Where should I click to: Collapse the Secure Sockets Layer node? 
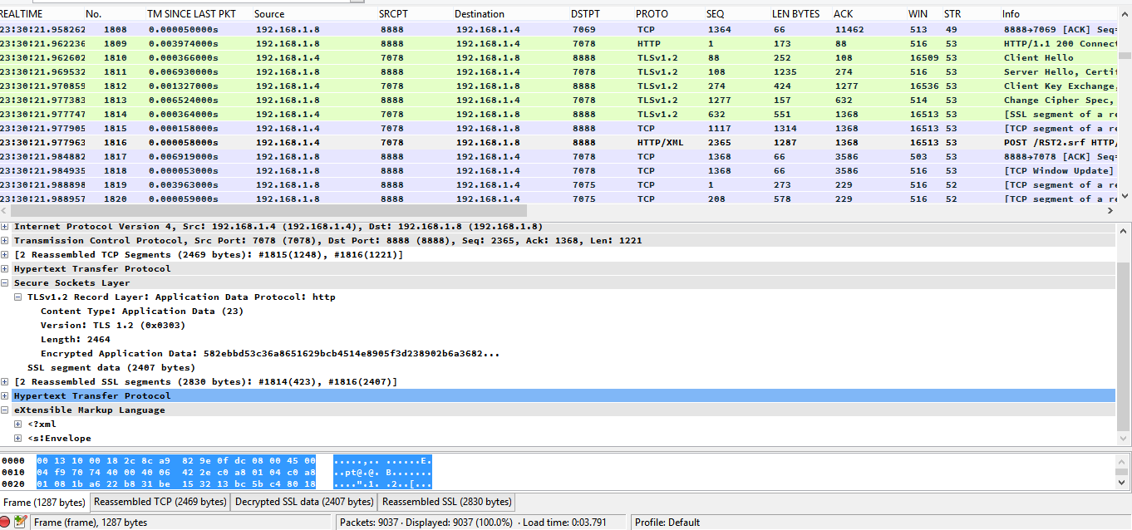pos(5,283)
